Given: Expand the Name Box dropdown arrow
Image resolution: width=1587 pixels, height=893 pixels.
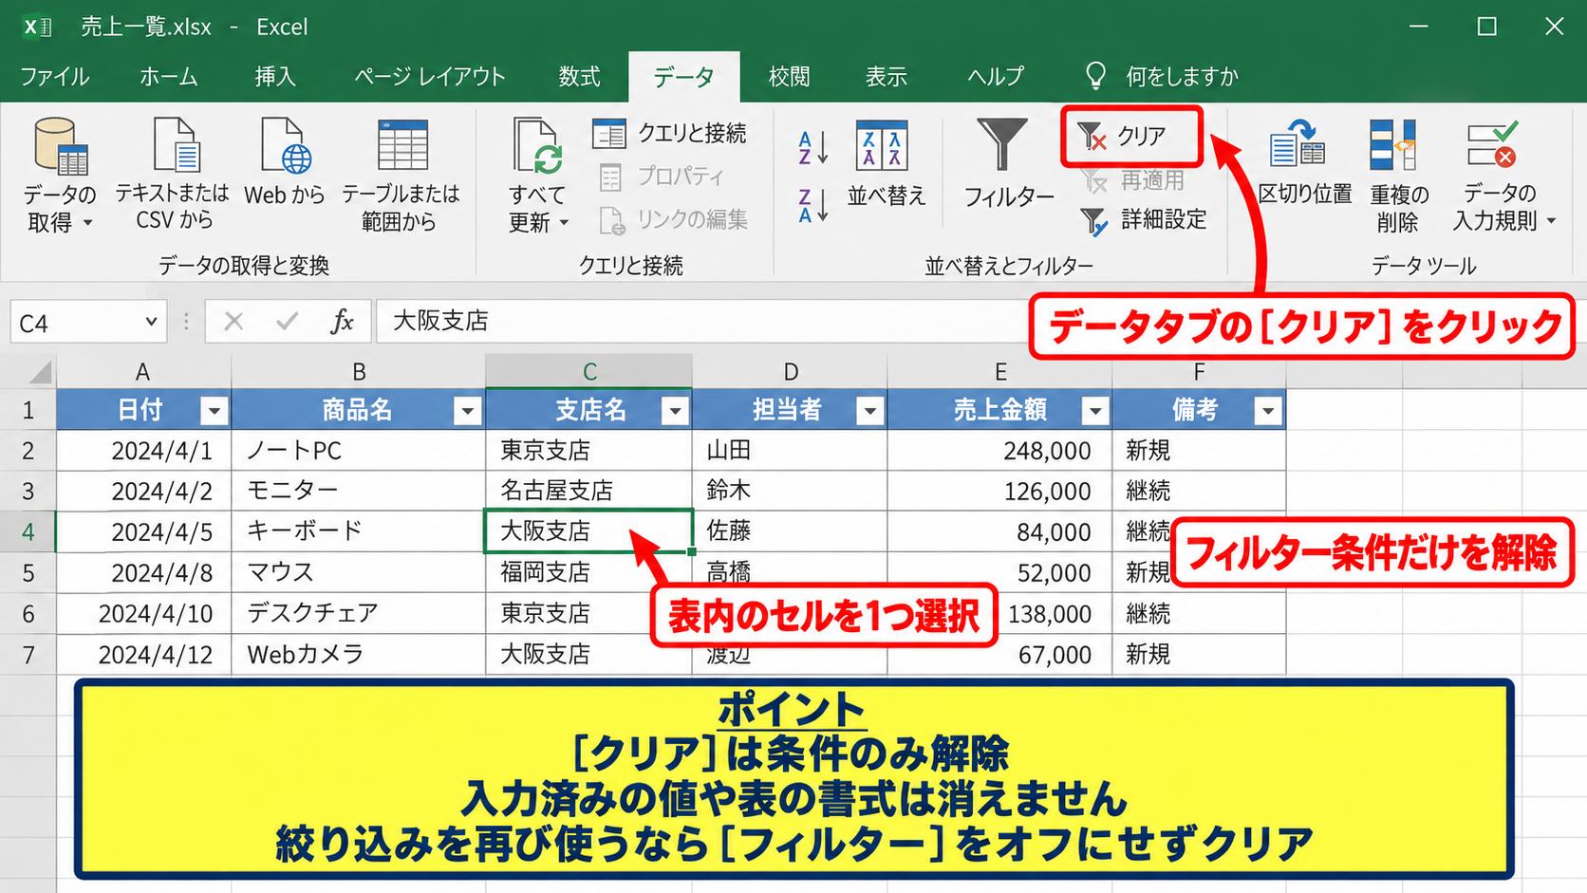Looking at the screenshot, I should point(150,322).
